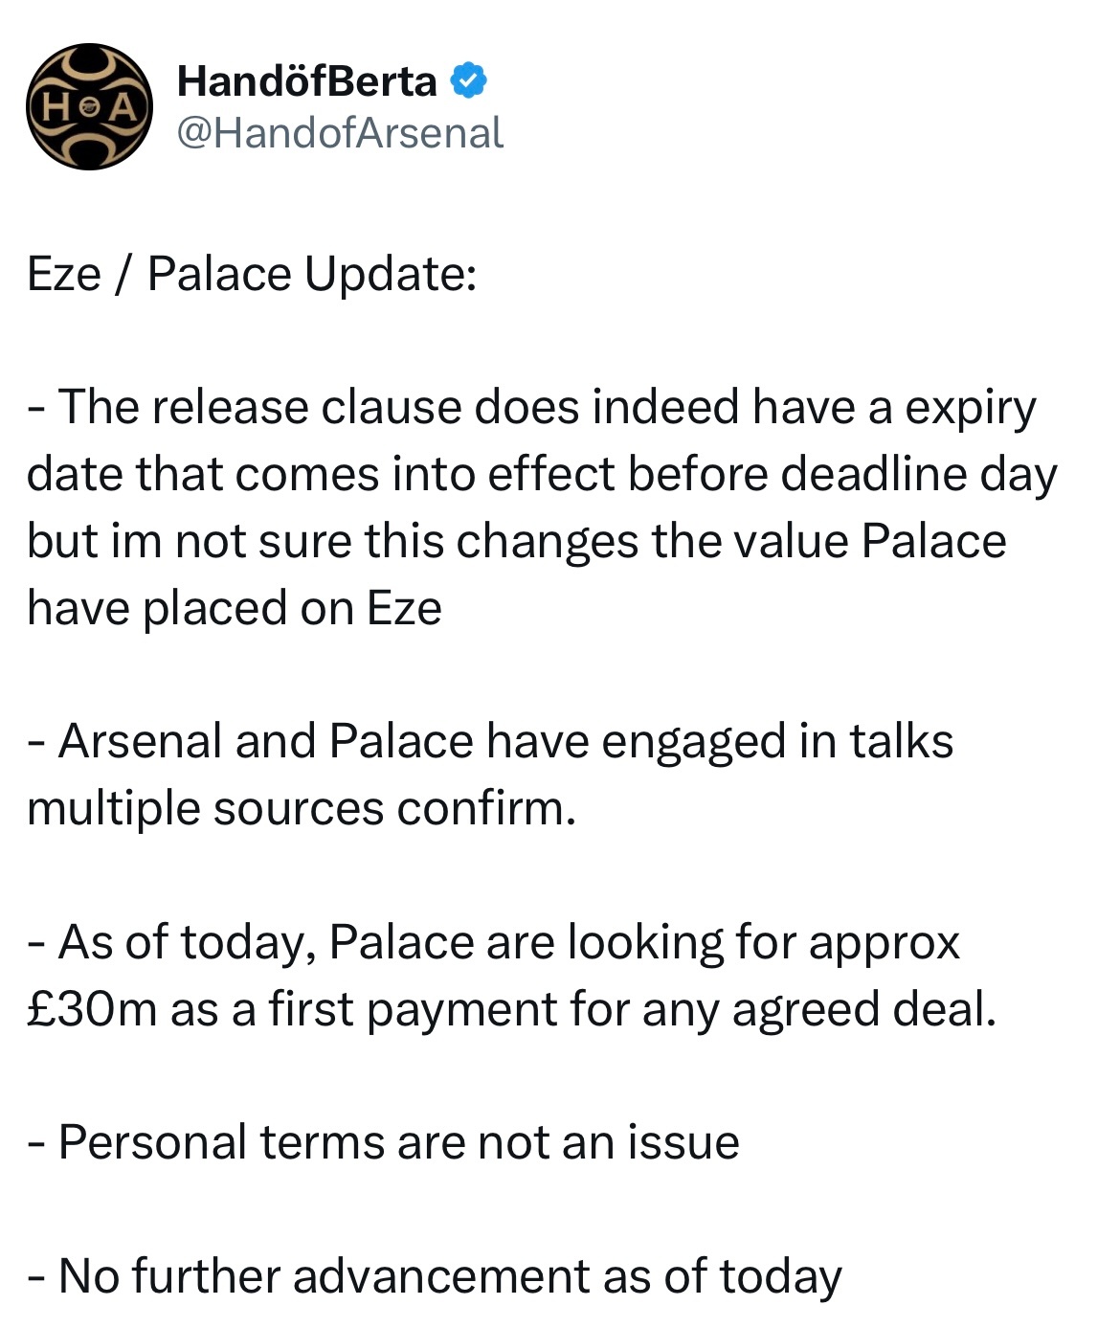Image resolution: width=1120 pixels, height=1328 pixels.
Task: Click the letter A inside the avatar
Action: (122, 107)
